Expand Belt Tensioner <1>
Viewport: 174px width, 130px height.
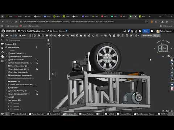tap(6, 60)
